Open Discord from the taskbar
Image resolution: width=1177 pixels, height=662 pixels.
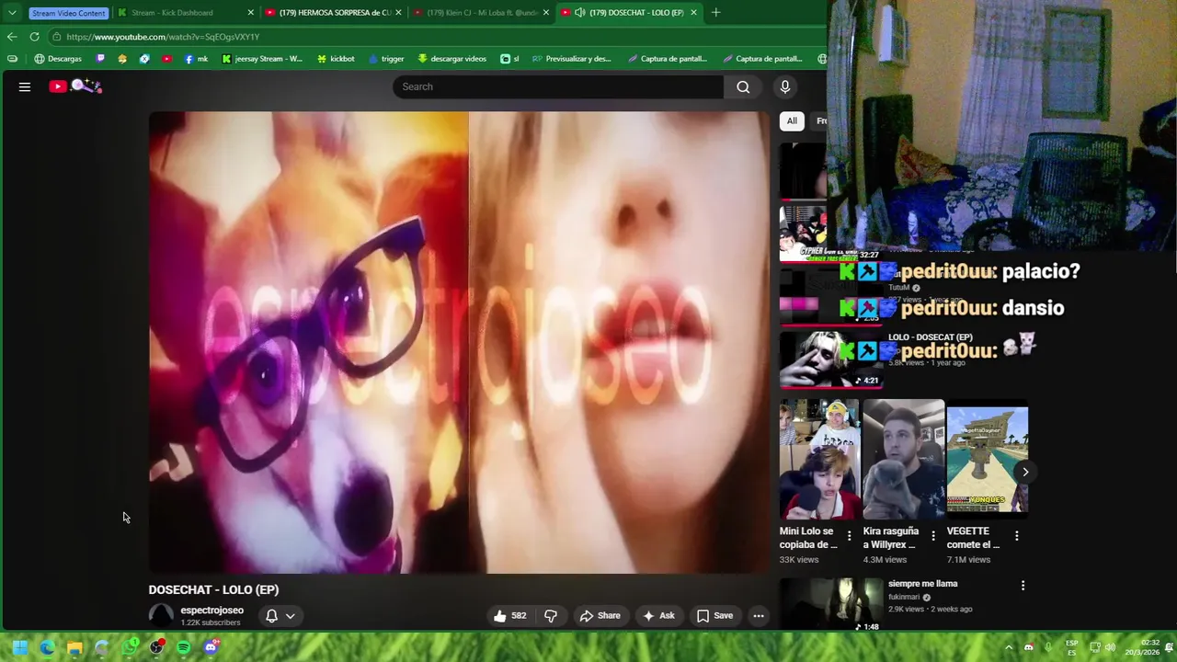pos(211,647)
